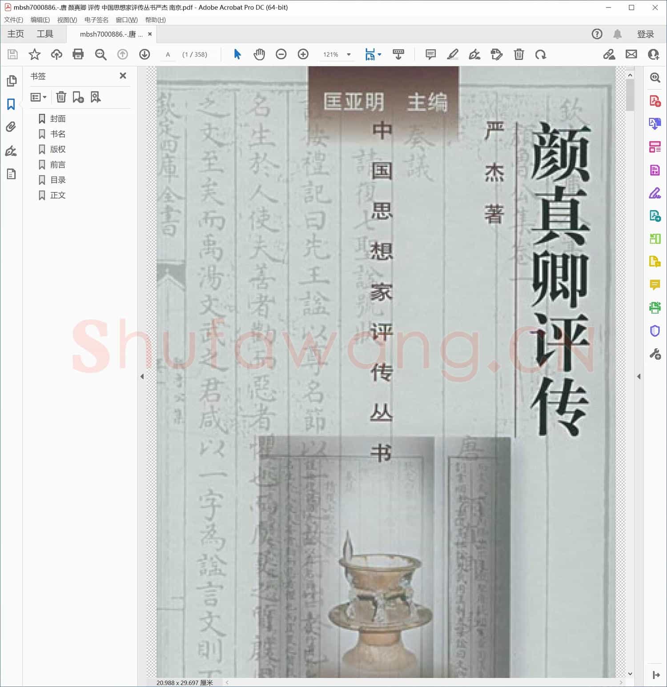Open the Search tool in right pane
This screenshot has height=687, width=667.
point(655,78)
